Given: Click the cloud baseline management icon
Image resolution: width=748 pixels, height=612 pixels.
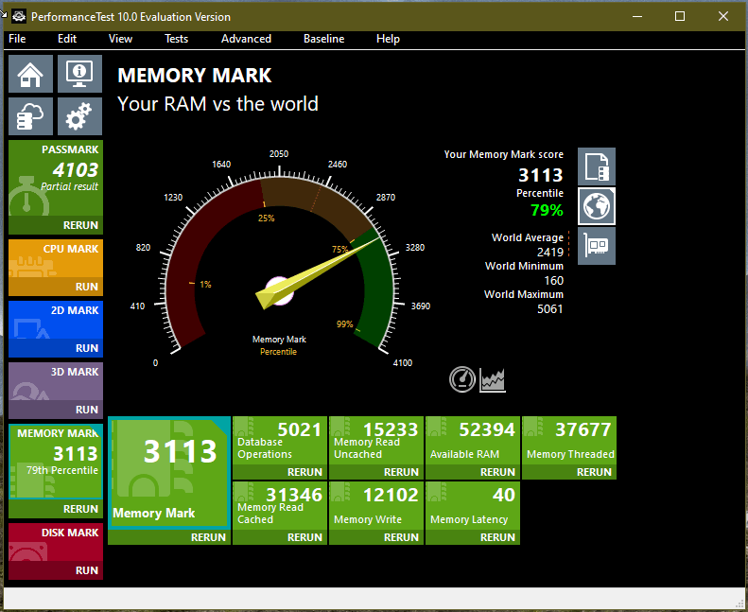Looking at the screenshot, I should click(31, 117).
